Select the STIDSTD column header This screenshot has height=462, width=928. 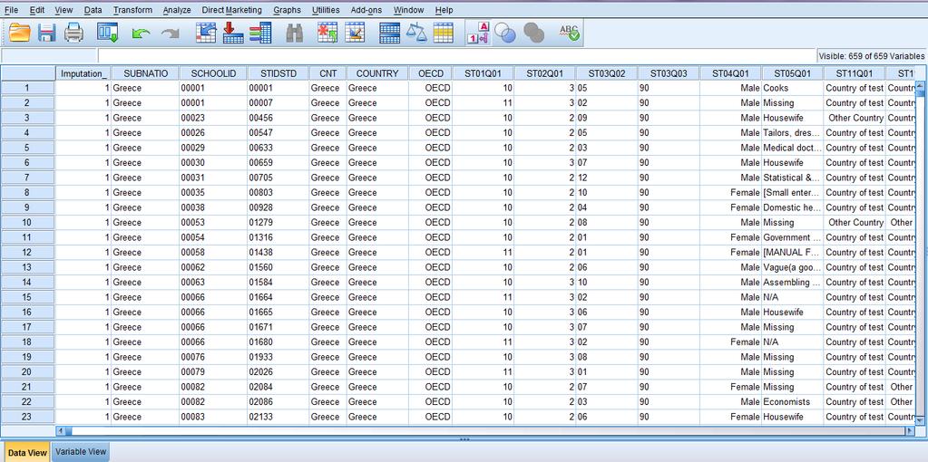tap(278, 73)
